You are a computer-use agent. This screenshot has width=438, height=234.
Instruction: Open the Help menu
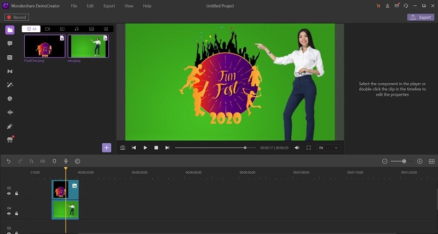point(147,6)
